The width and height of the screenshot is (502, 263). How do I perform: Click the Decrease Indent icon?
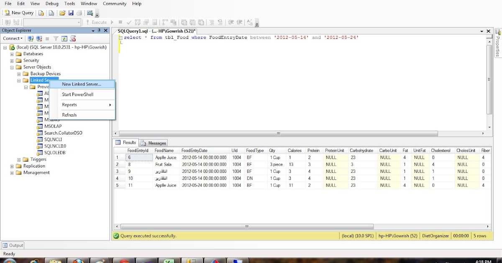[x=231, y=22]
